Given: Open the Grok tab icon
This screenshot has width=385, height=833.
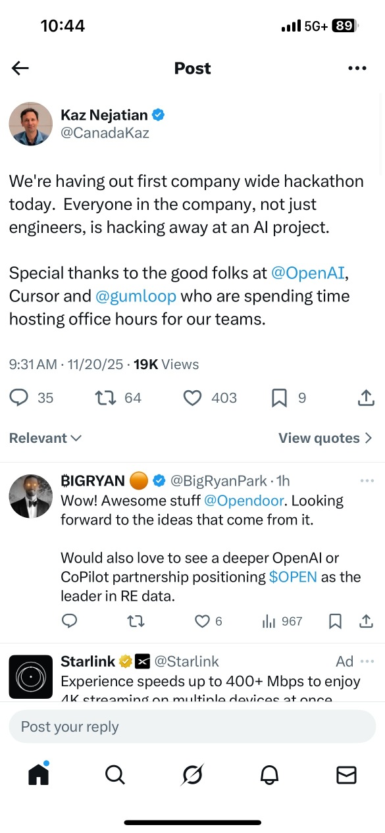Looking at the screenshot, I should click(192, 775).
